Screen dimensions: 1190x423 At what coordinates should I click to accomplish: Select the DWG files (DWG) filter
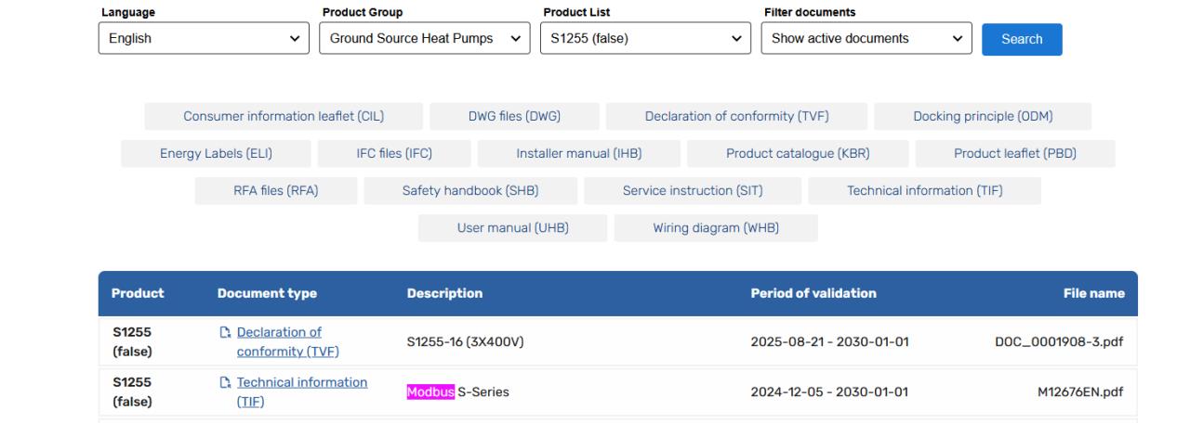[514, 116]
